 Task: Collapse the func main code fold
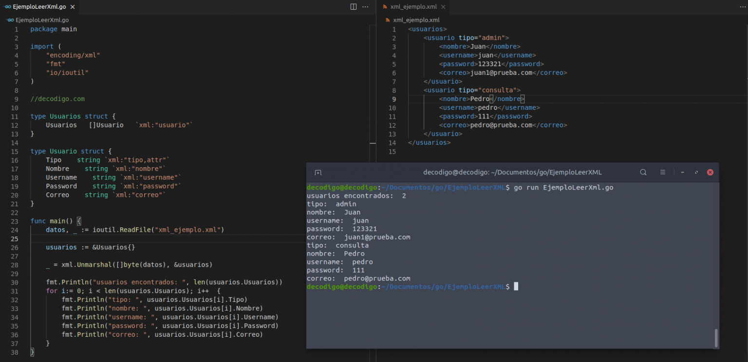[23, 221]
